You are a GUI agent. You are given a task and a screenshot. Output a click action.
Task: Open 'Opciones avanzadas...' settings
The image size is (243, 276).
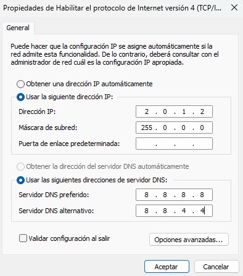point(189,240)
